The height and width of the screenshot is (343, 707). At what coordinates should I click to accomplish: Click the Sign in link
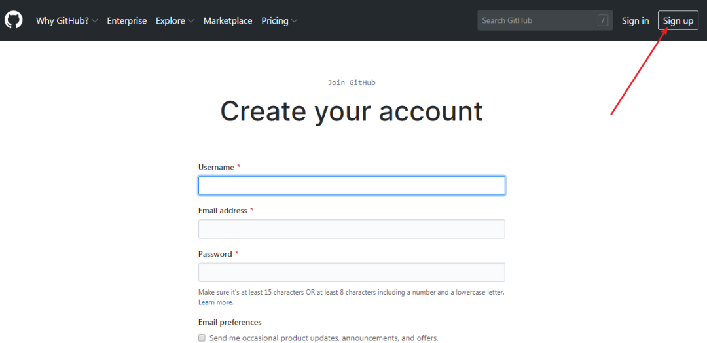(635, 21)
